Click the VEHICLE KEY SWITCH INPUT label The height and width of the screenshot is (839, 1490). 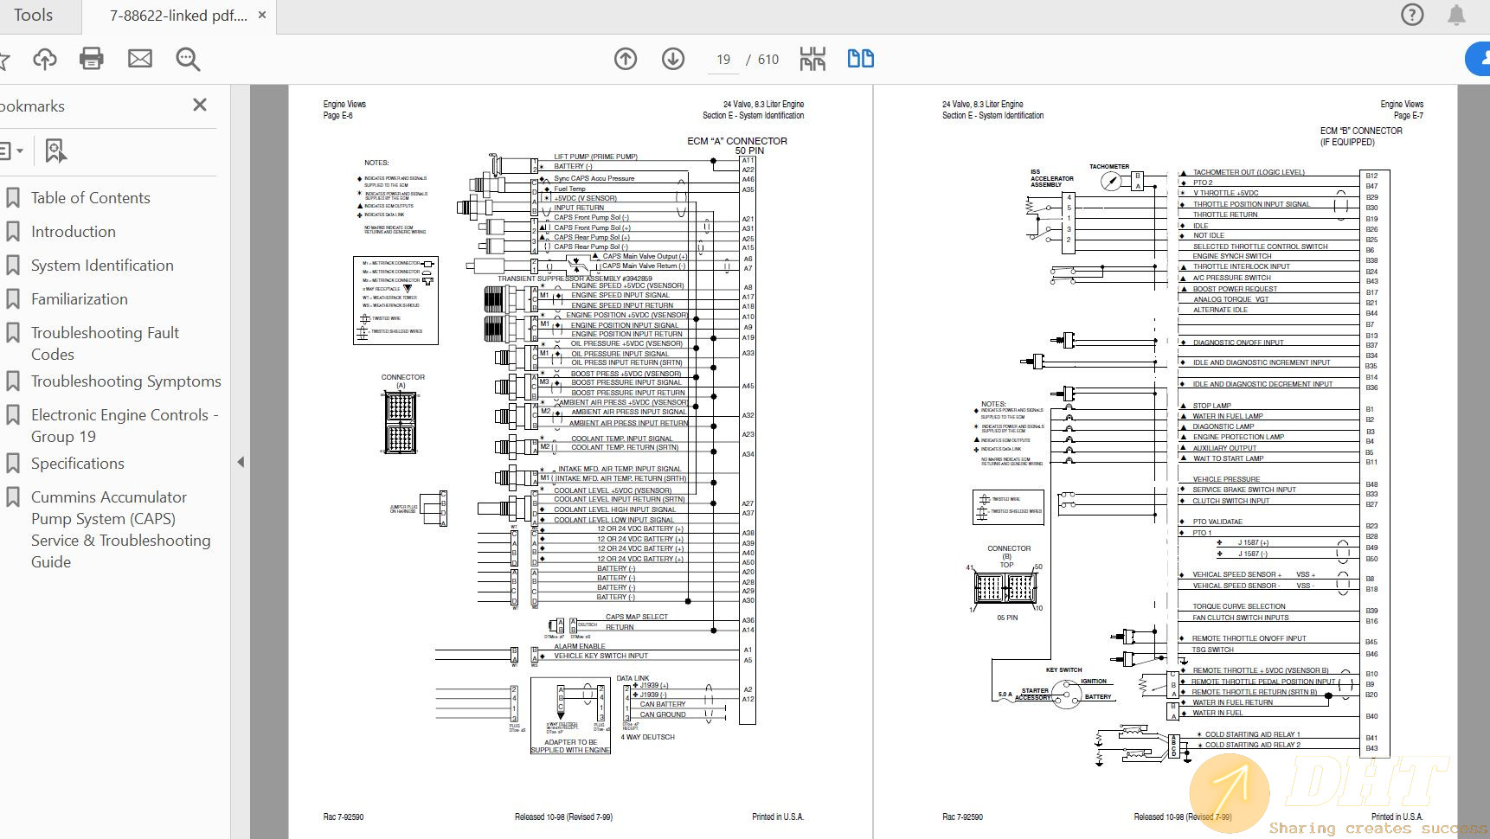coord(600,656)
